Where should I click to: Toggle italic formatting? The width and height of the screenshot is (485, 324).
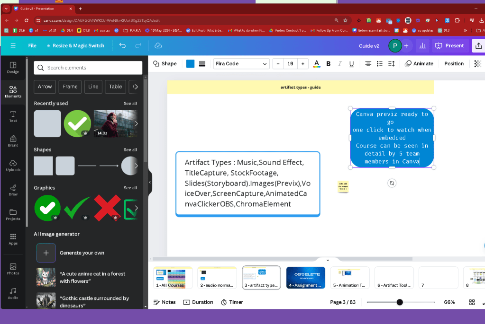[x=339, y=63]
